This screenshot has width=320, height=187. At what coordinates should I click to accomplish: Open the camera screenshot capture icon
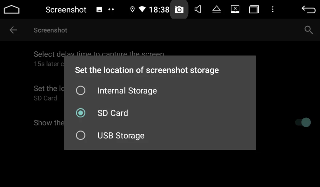(179, 9)
